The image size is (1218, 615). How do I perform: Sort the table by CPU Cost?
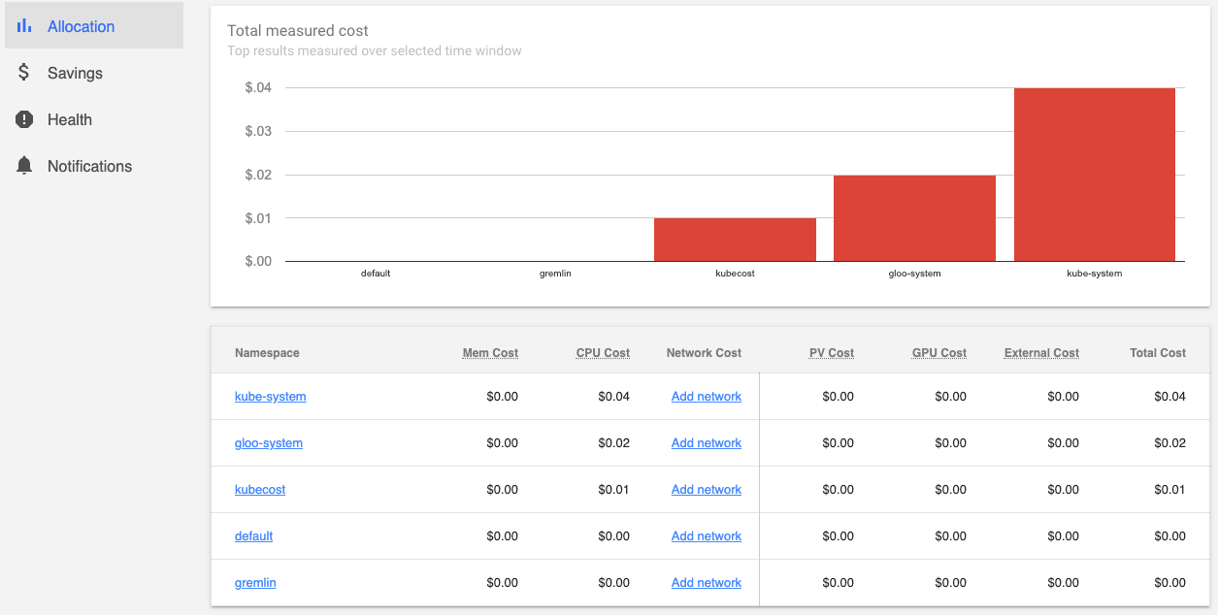pos(603,352)
